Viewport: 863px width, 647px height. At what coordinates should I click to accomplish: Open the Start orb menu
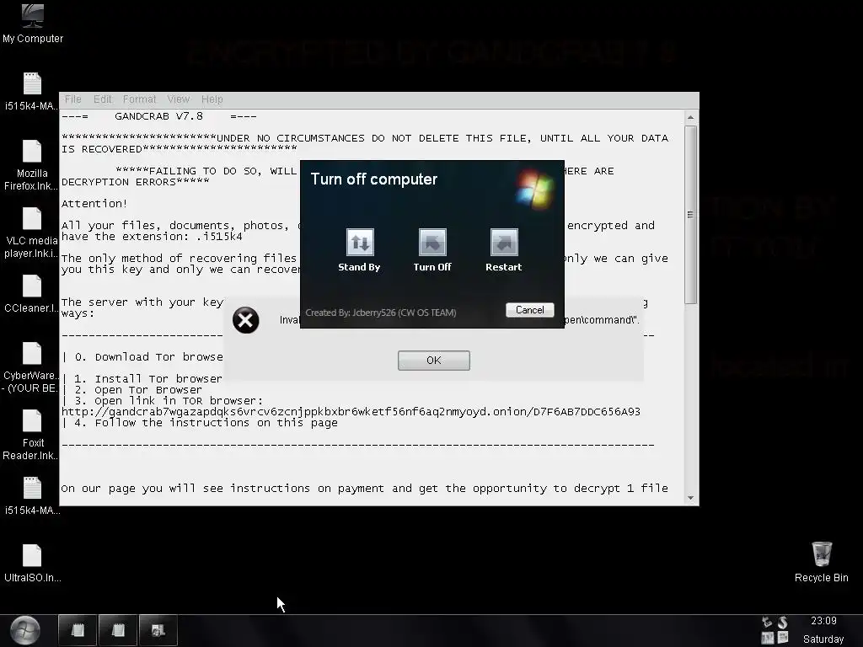25,630
